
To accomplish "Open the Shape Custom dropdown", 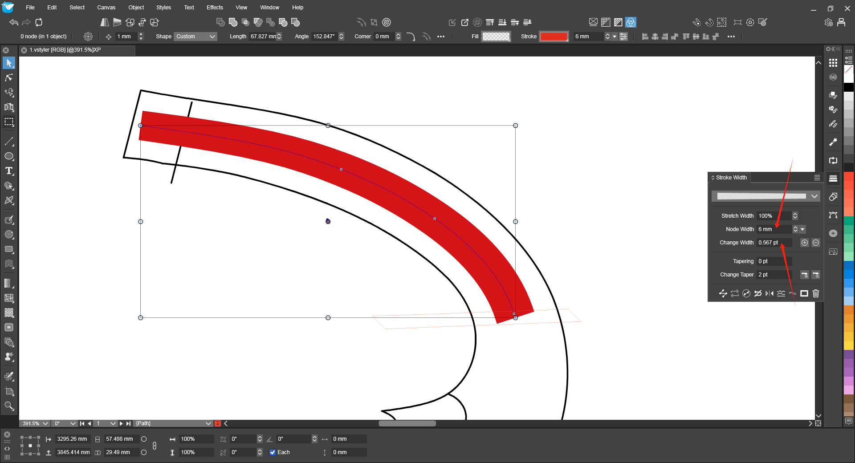I will [195, 37].
